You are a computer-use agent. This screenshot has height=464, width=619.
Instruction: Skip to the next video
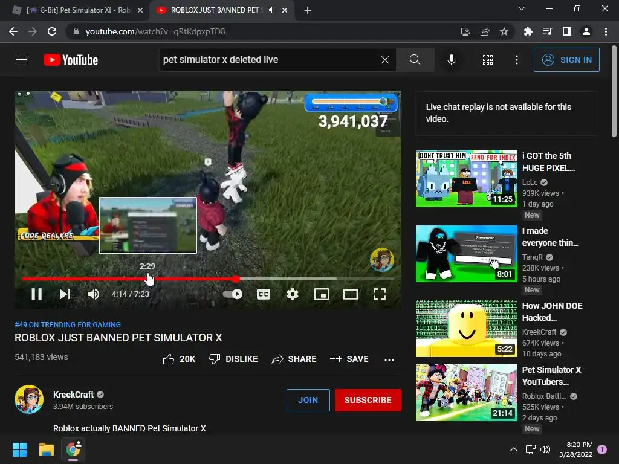65,294
